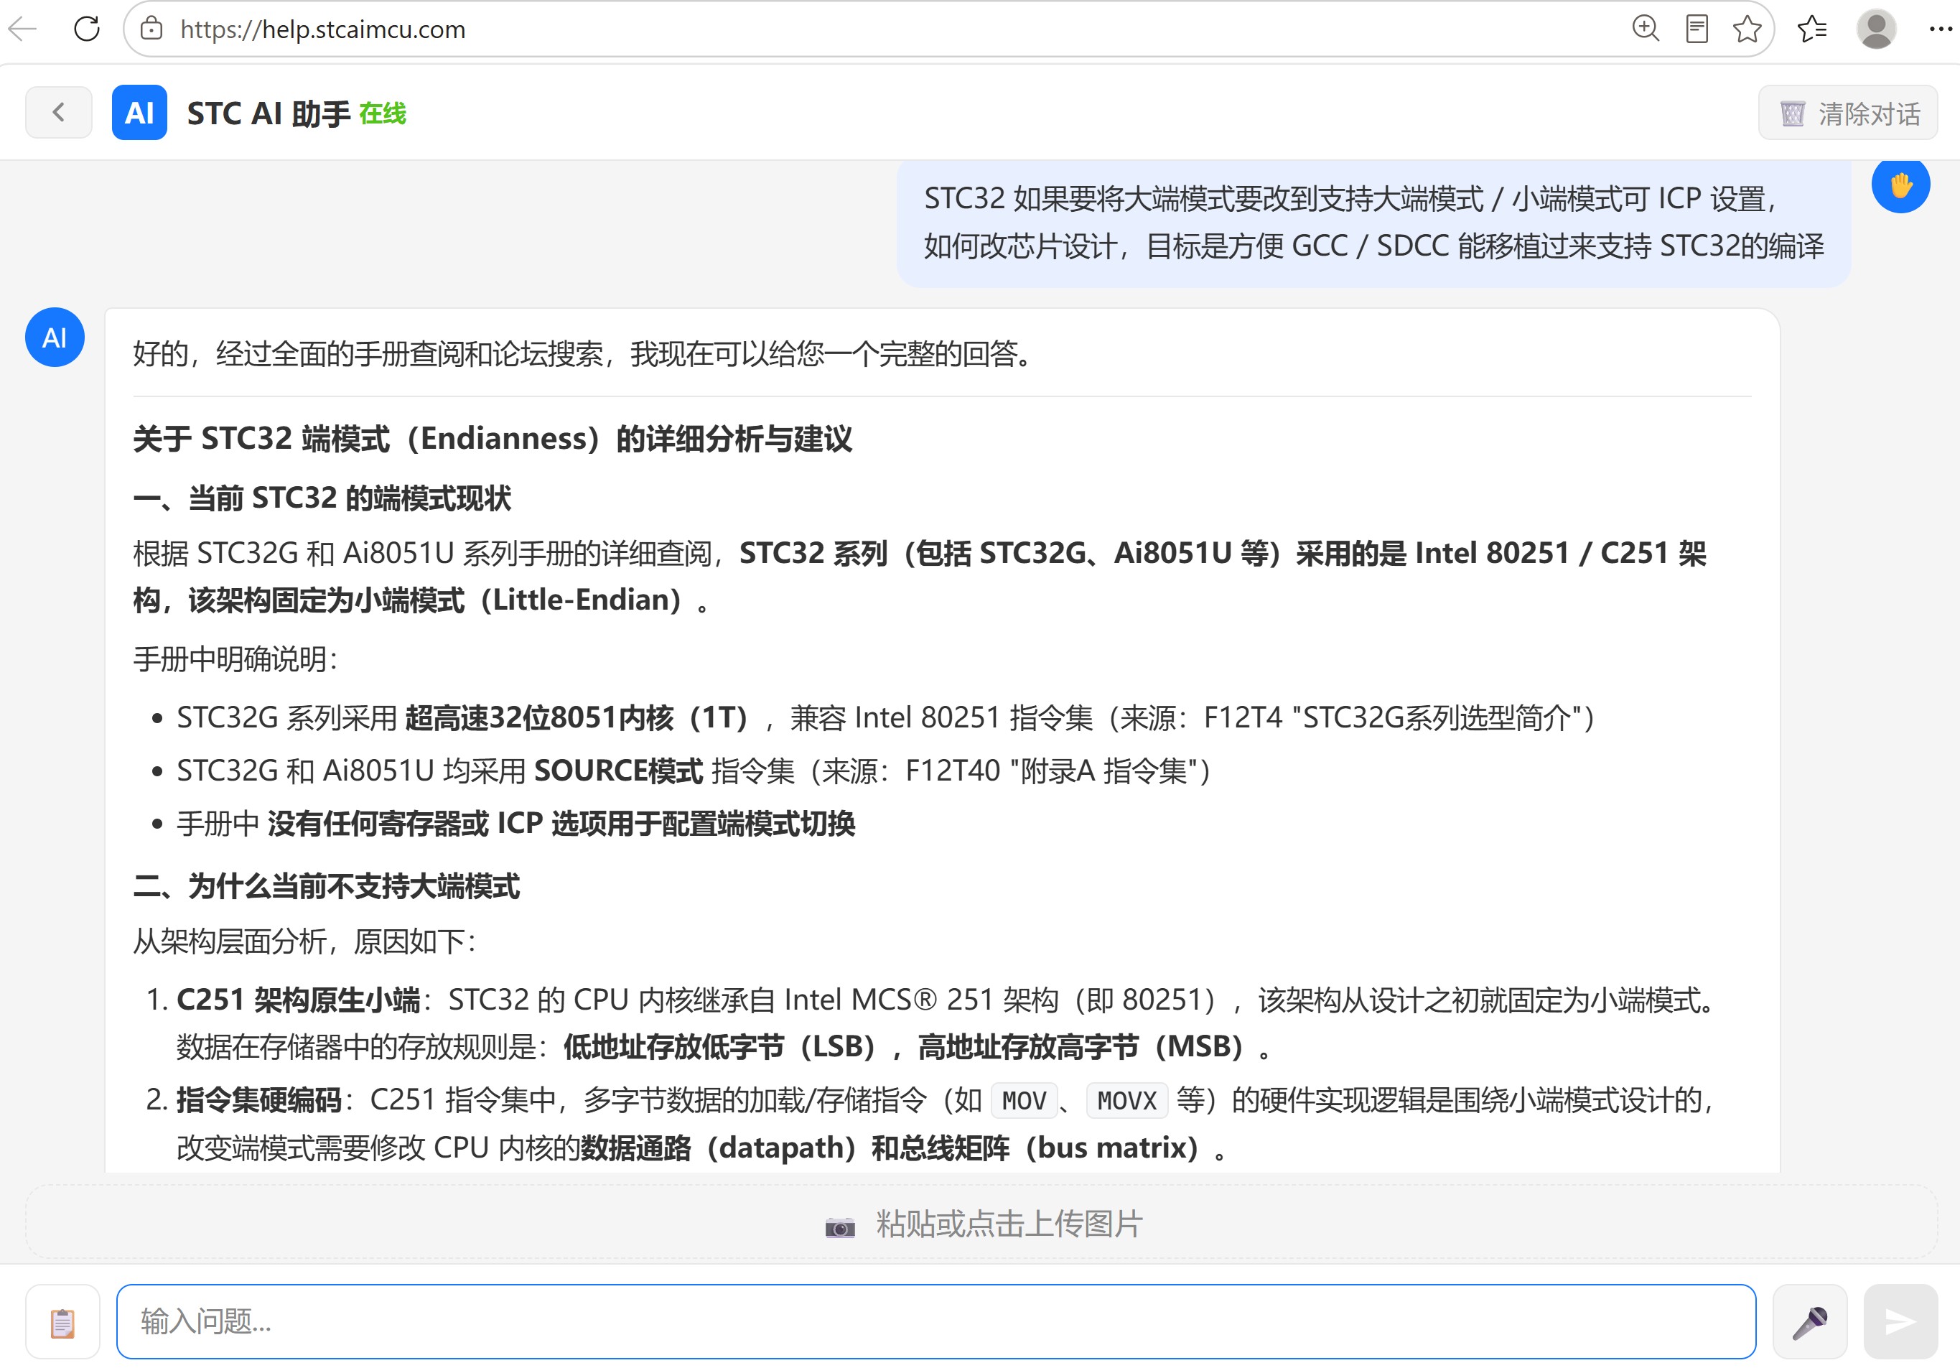Click heading 一、当前 STC32 的端模式现状
1960x1368 pixels.
pos(322,498)
